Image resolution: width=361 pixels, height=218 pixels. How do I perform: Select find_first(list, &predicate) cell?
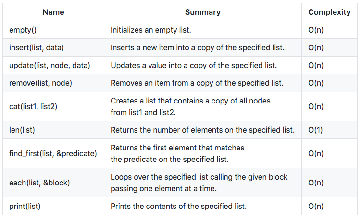tap(53, 153)
